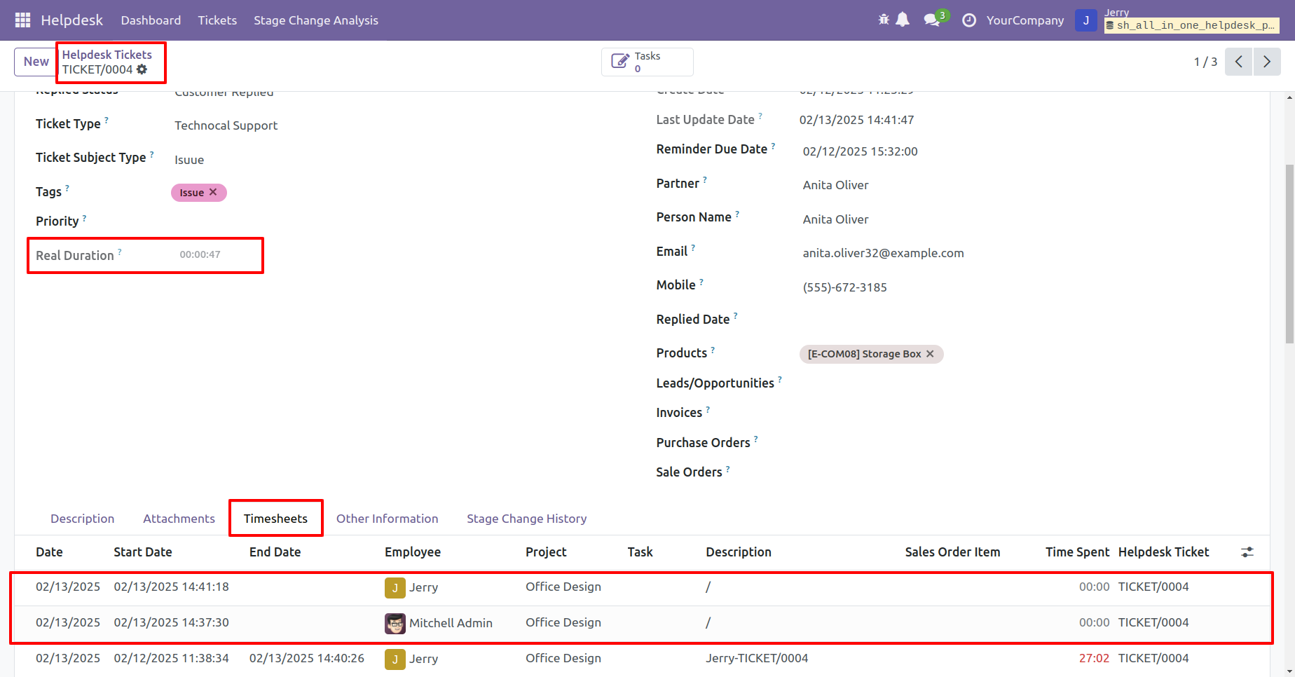Click the blue J user avatar
The height and width of the screenshot is (677, 1295).
(x=1085, y=20)
